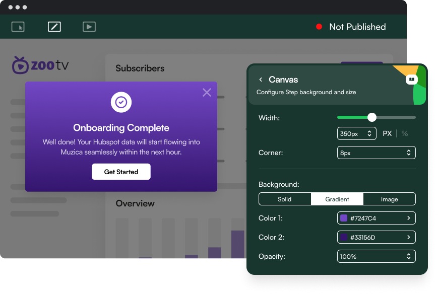
Task: Select the pencil edit mode tool
Action: [x=54, y=27]
